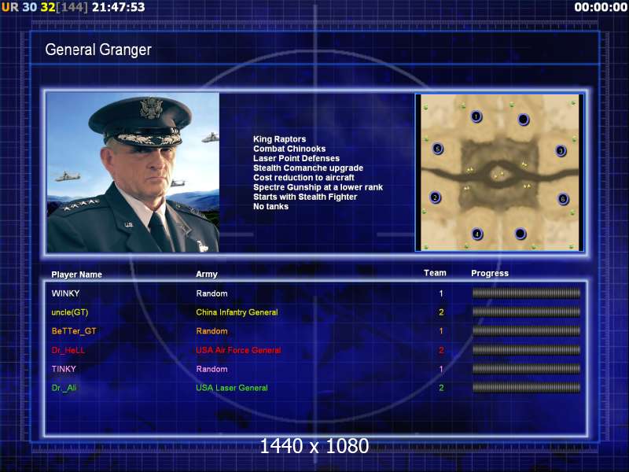629x472 pixels.
Task: Click the 'Progress' column header
Action: tap(490, 273)
